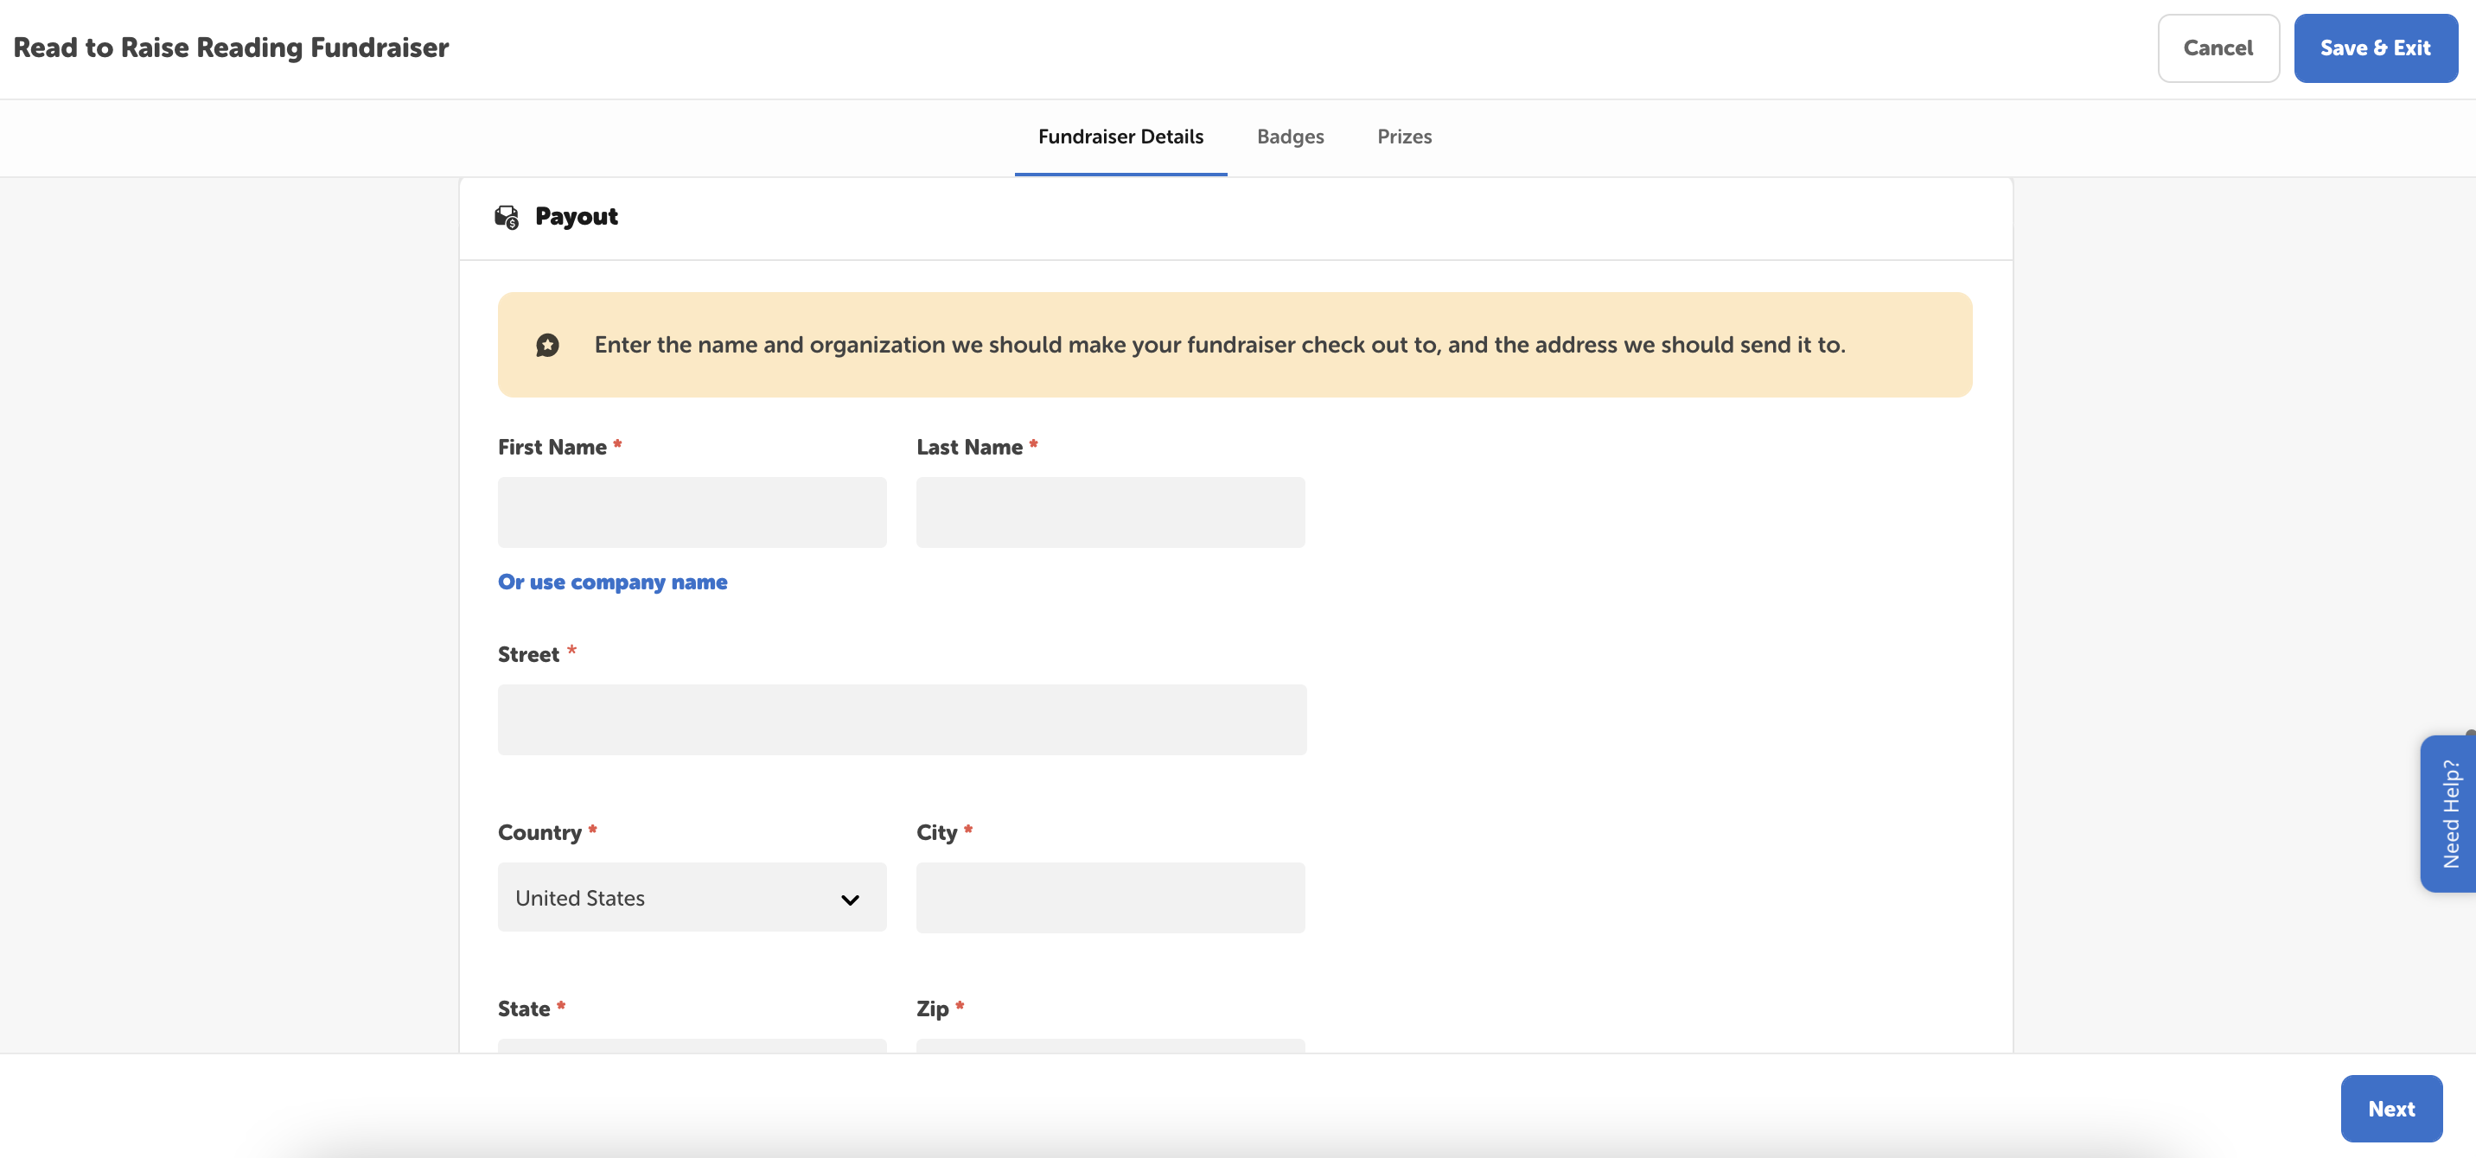Click the Payout section money icon
Image resolution: width=2476 pixels, height=1158 pixels.
pos(507,217)
